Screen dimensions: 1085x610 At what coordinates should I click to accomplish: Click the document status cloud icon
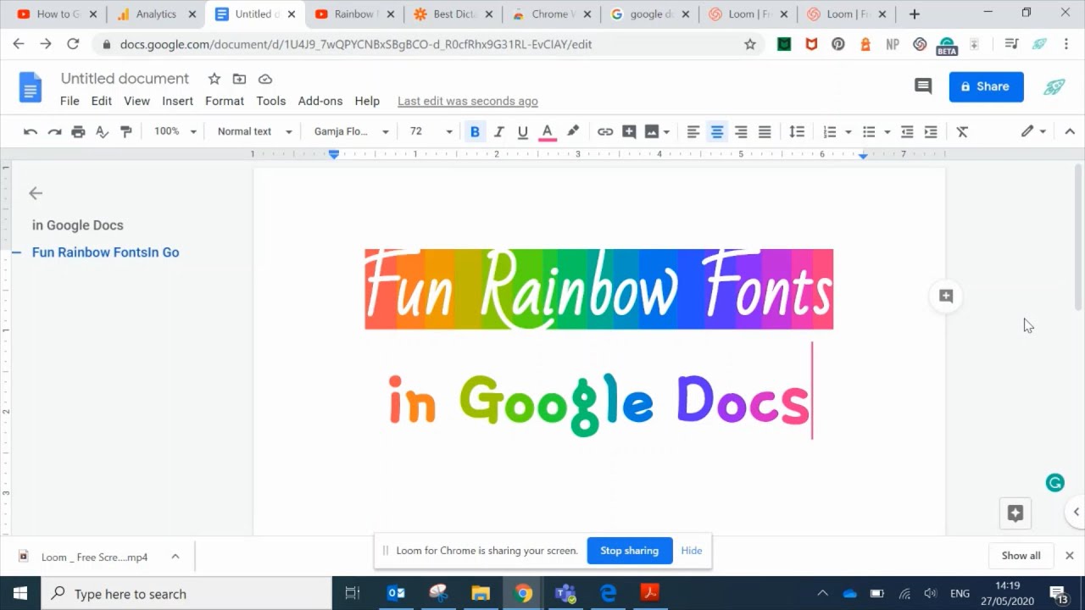(265, 79)
